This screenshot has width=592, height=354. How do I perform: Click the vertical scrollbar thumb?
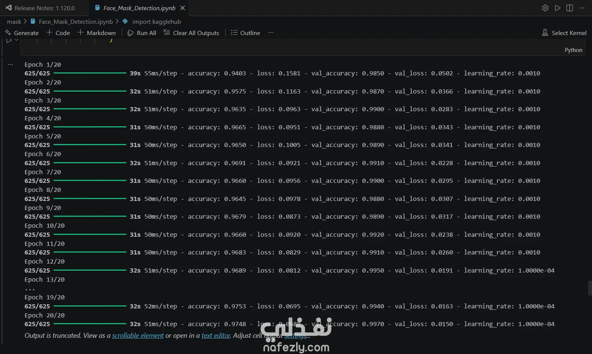tap(590, 288)
